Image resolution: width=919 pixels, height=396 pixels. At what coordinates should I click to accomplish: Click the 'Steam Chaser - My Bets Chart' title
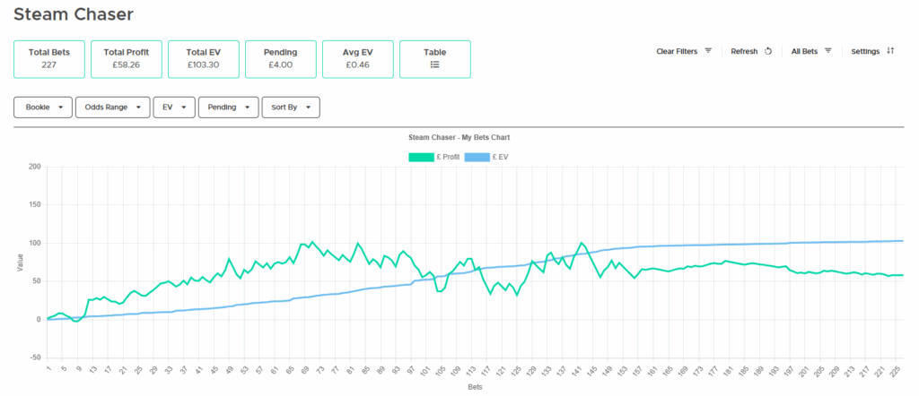click(x=459, y=137)
